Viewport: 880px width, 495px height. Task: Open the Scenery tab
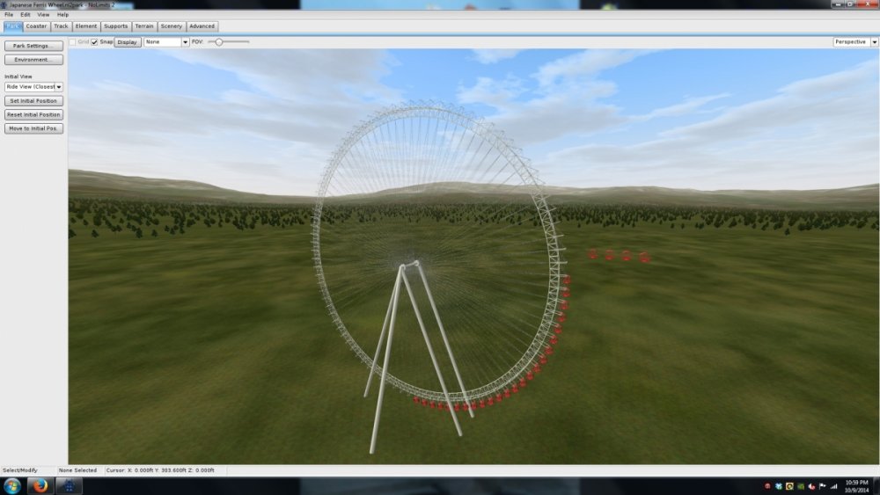point(171,26)
